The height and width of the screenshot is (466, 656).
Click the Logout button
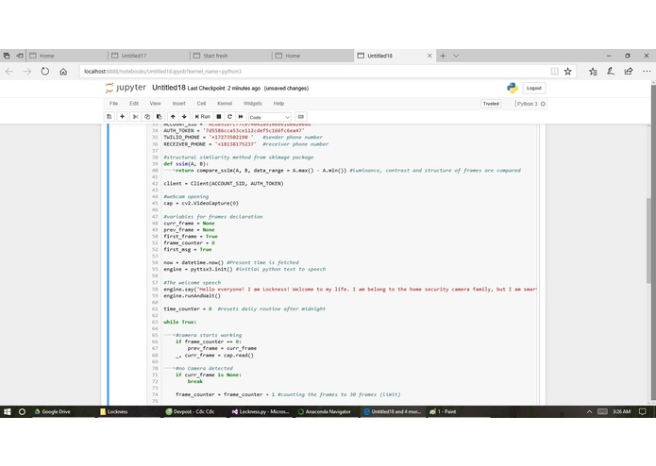[534, 88]
